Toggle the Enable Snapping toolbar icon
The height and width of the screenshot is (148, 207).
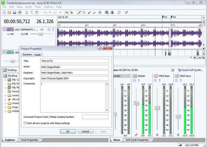(67, 13)
